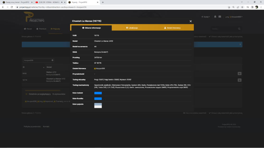Open the messages envelope icon
264x148 pixels.
coord(220,17)
